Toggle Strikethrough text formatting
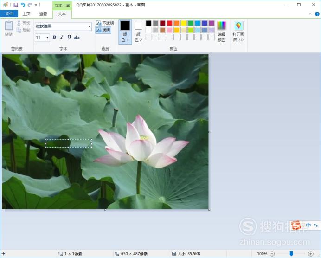This screenshot has width=321, height=258. [x=77, y=37]
